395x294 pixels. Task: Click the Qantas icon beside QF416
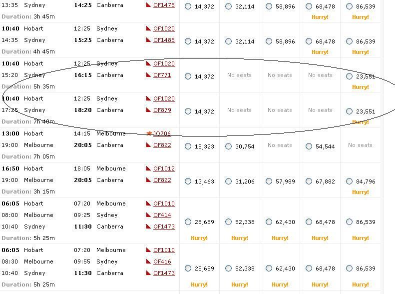coord(148,261)
